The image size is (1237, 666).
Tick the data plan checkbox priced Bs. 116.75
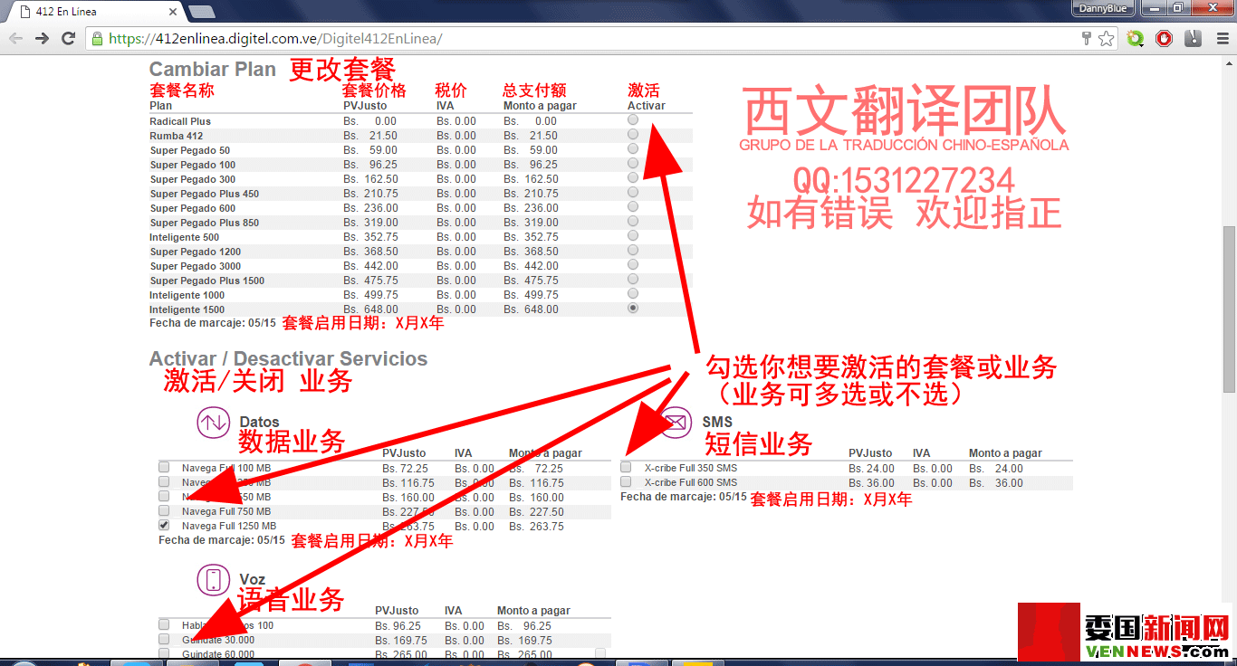164,482
